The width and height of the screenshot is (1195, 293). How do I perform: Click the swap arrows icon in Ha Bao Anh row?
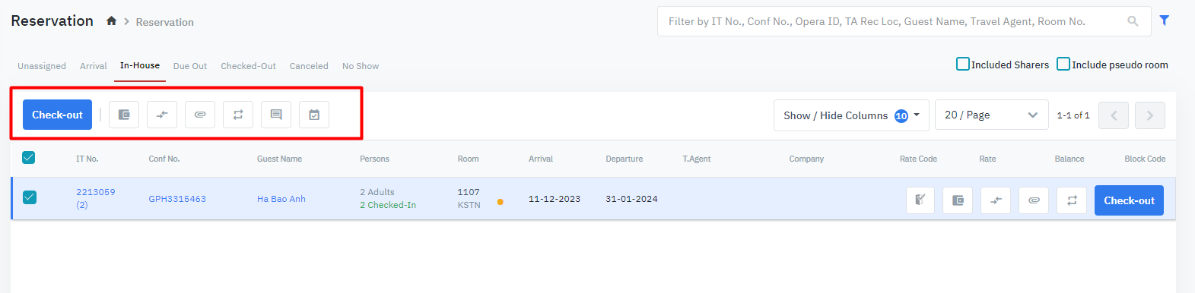point(1072,200)
